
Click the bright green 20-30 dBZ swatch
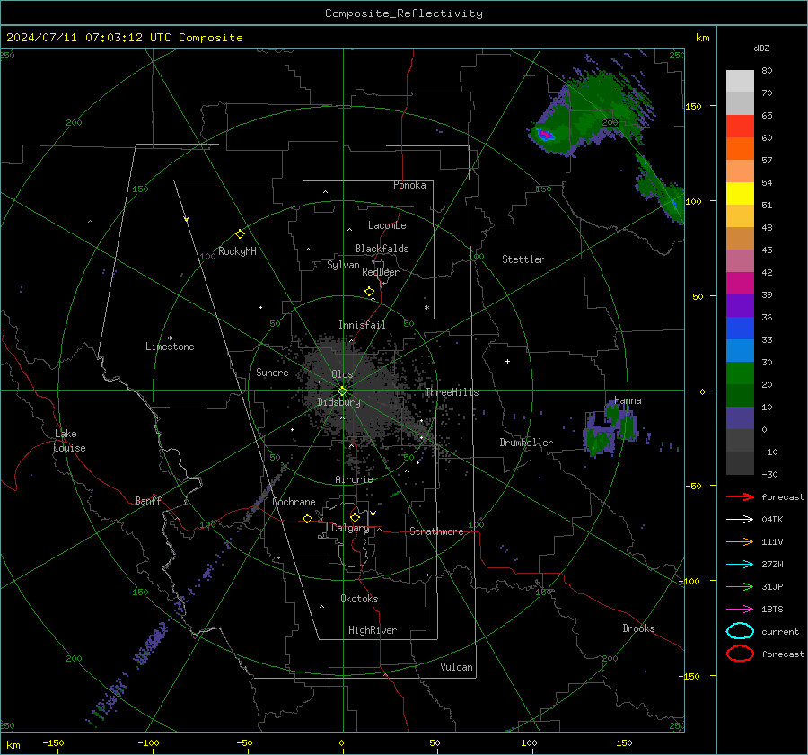click(740, 373)
